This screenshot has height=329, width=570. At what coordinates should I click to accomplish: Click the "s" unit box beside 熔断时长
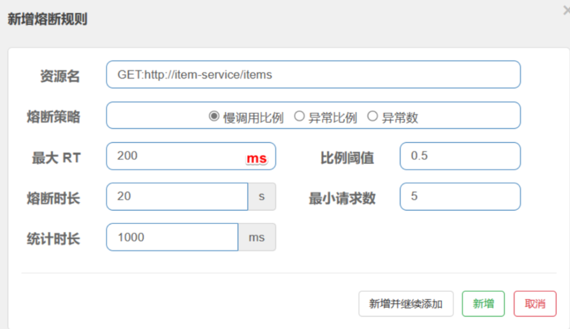click(x=262, y=197)
